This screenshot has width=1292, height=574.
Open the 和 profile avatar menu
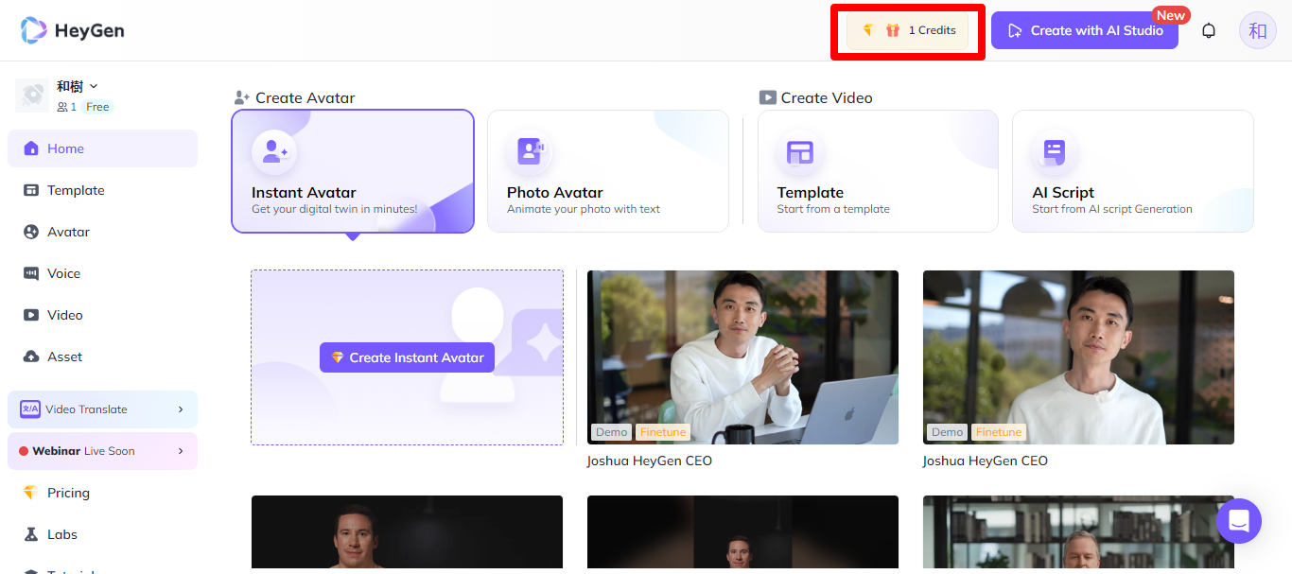[1258, 29]
